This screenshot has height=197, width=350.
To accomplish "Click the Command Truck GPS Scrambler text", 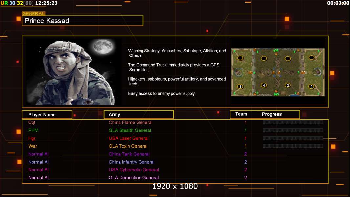I will 174,67.
